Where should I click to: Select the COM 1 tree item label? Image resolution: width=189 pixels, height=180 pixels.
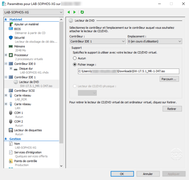[x=19, y=113]
